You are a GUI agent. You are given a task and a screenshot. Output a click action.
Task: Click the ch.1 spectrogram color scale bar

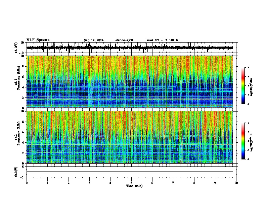(x=243, y=86)
